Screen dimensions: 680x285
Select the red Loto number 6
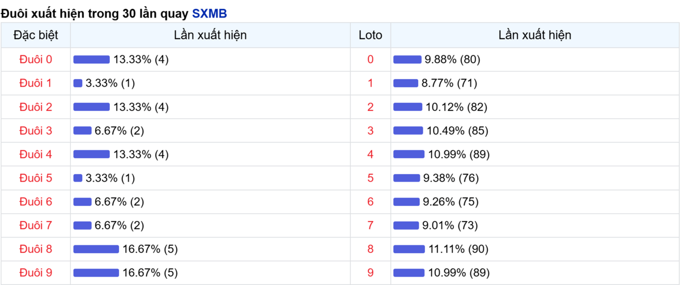click(x=371, y=202)
